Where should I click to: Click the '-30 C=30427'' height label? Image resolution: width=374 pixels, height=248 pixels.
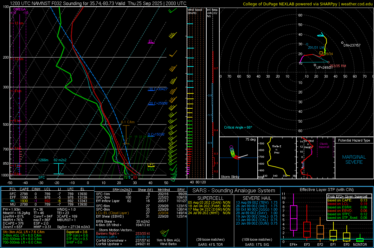(158, 89)
